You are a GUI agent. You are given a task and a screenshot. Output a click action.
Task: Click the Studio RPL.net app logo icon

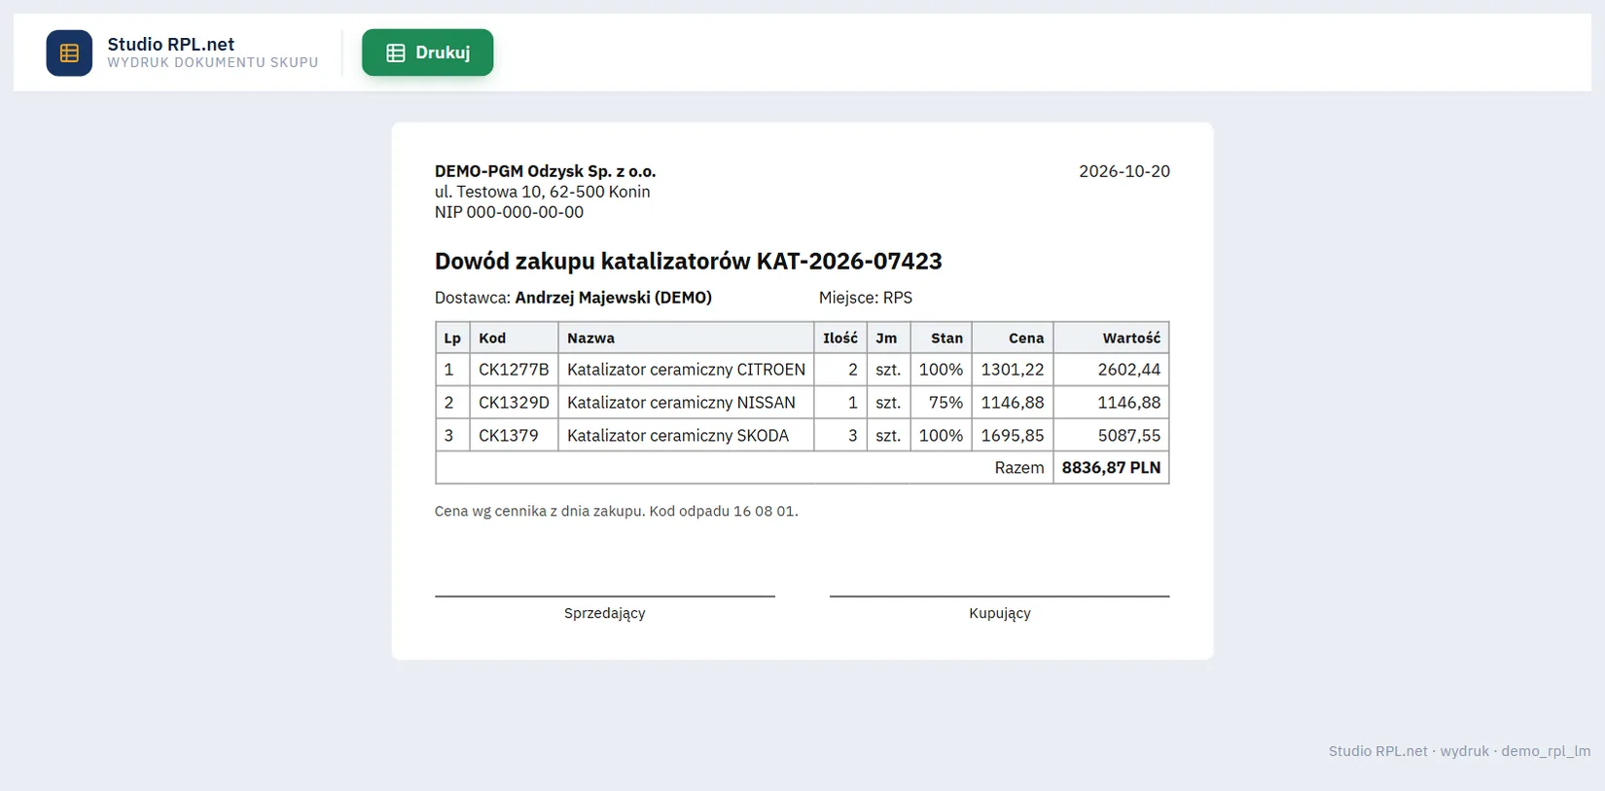(x=69, y=53)
